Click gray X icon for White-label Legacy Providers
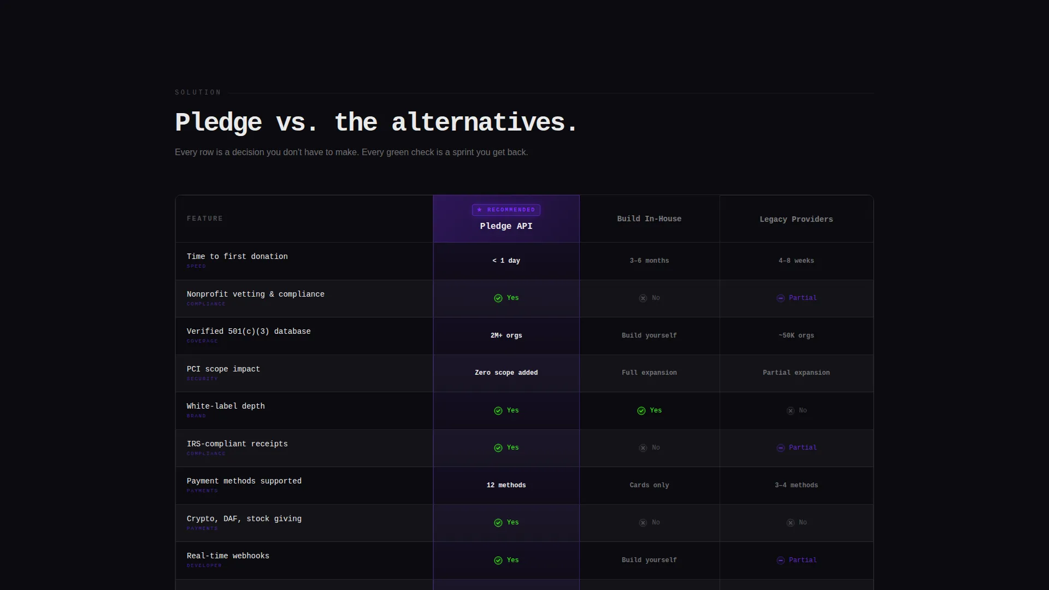Screen dimensions: 1049x590 coord(790,411)
